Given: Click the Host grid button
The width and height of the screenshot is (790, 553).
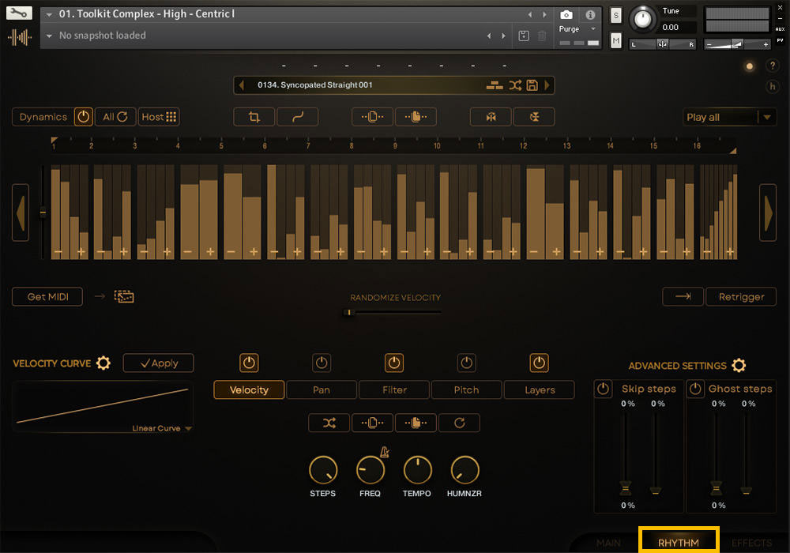Looking at the screenshot, I should click(160, 117).
